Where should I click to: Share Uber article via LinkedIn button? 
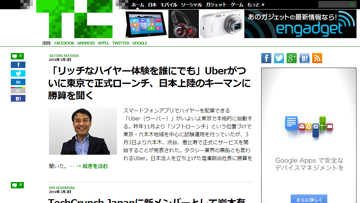point(18,82)
